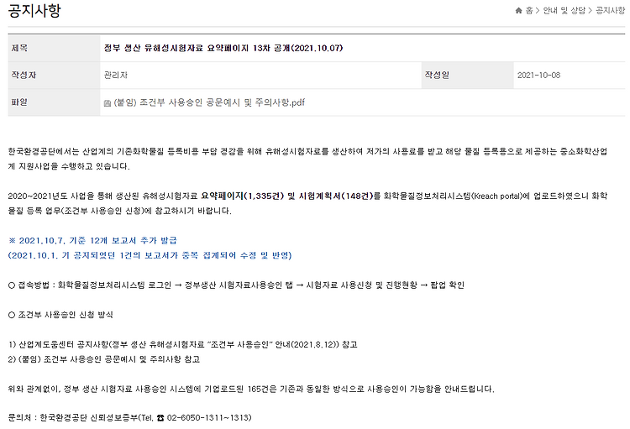Screen dimensions: 630x429
Task: Click paragraph starting 한국환경공단에서는 산업계의
Action: coord(307,159)
